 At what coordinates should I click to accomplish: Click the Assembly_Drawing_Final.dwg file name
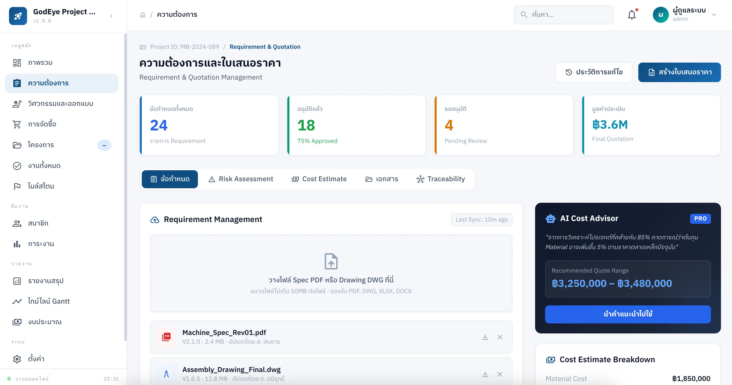coord(231,369)
